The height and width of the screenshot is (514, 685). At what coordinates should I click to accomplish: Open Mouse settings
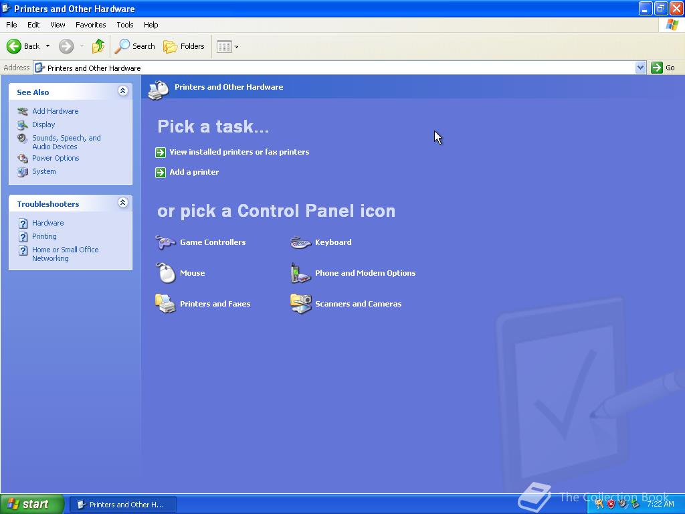[193, 273]
